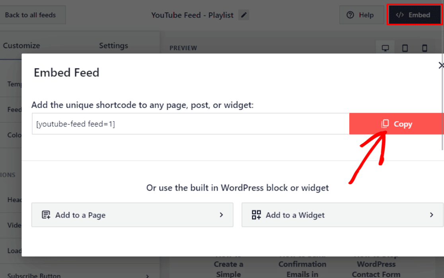Switch to tablet preview icon
Screen dimensions: 444x278
tap(405, 48)
